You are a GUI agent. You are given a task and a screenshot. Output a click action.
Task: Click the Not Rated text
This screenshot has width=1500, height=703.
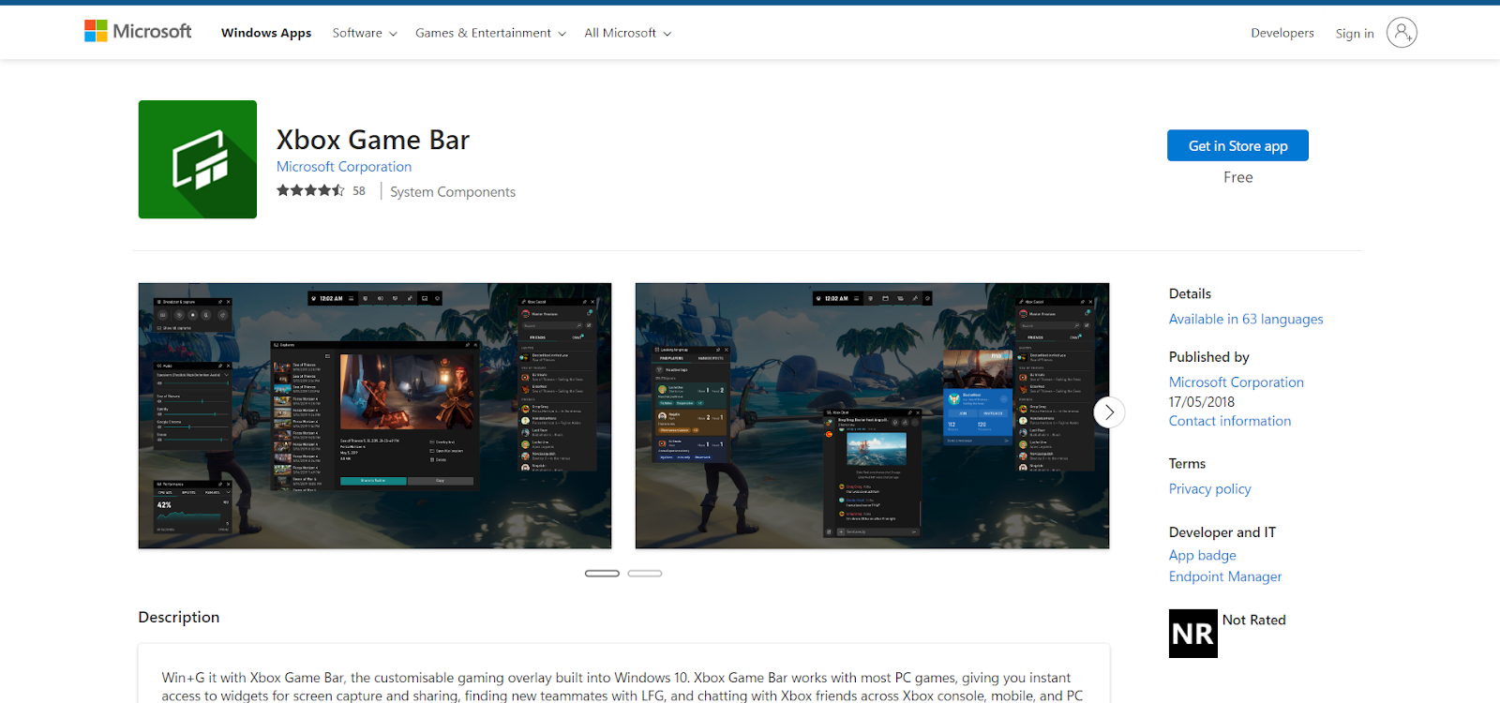[1254, 621]
